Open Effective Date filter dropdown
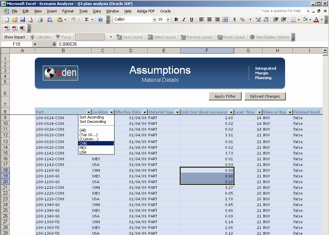Screen dimensions: 329x235 click(x=145, y=112)
